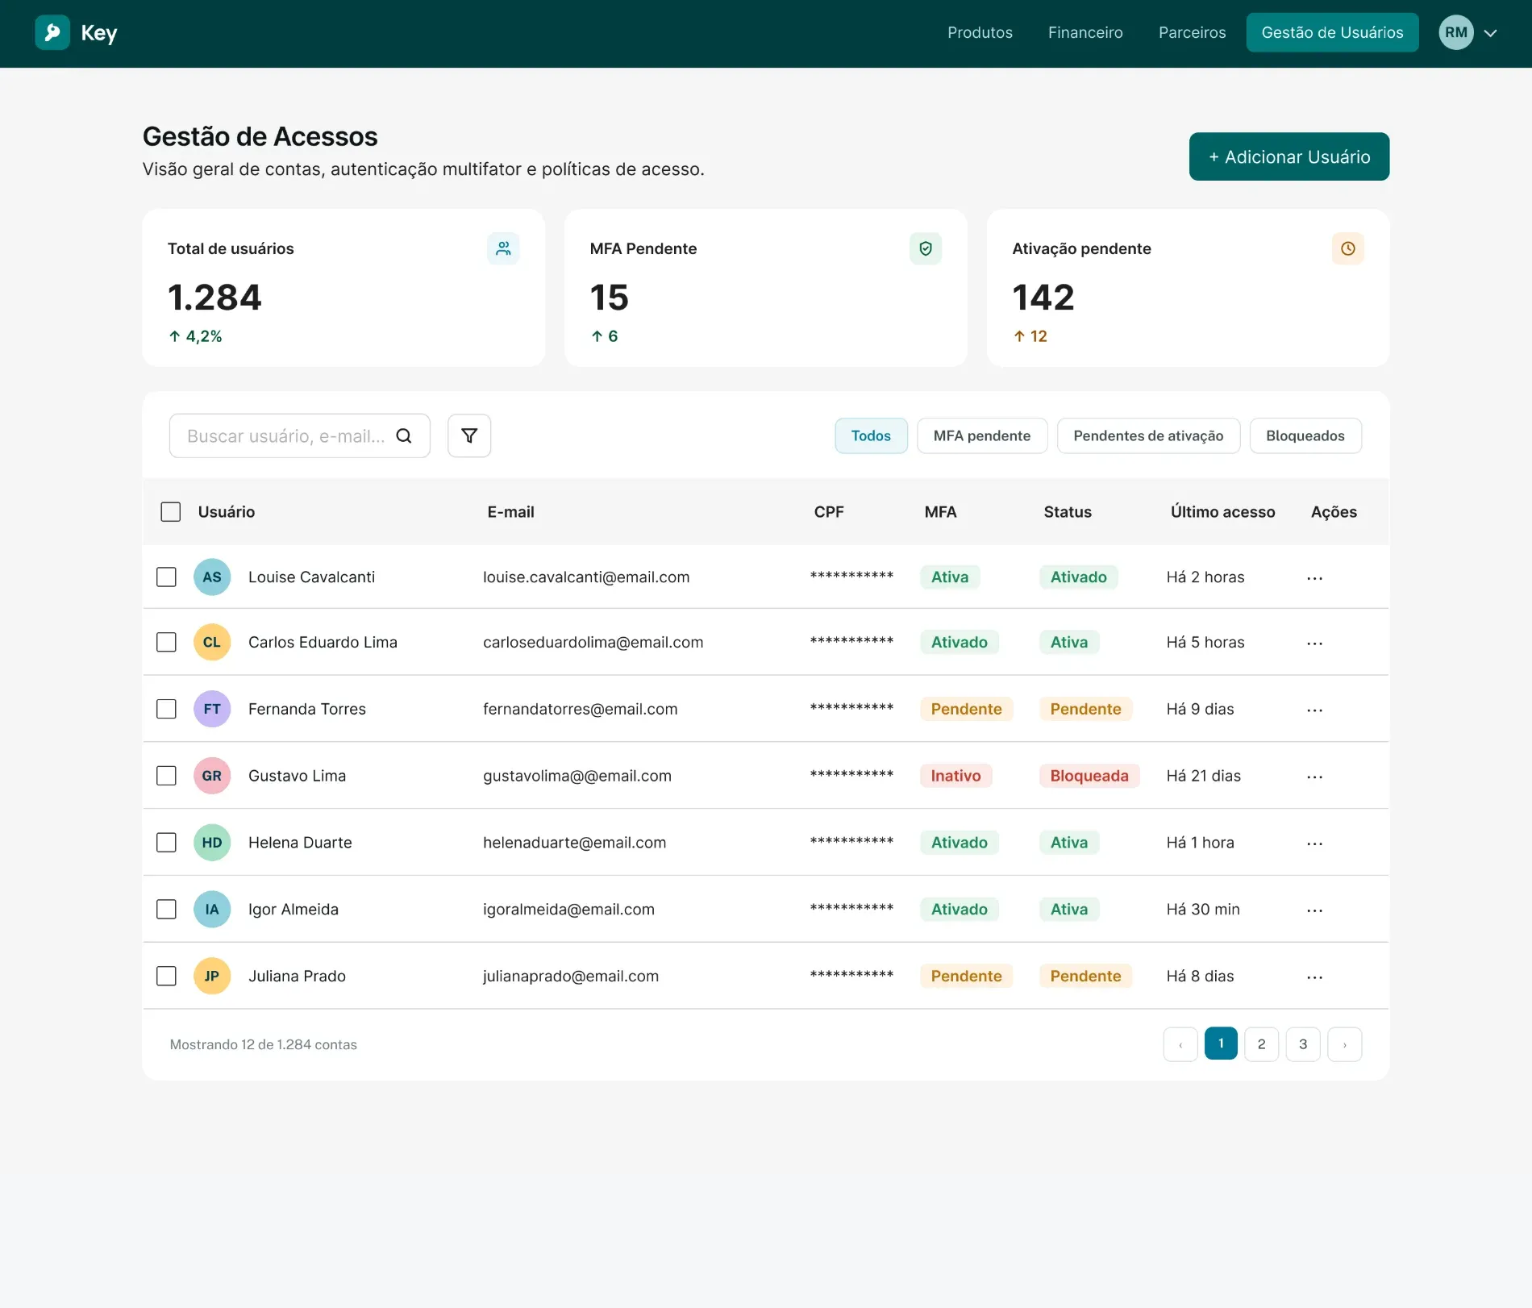Select the checkbox for Gustavo Lima
The height and width of the screenshot is (1308, 1532).
click(x=166, y=776)
